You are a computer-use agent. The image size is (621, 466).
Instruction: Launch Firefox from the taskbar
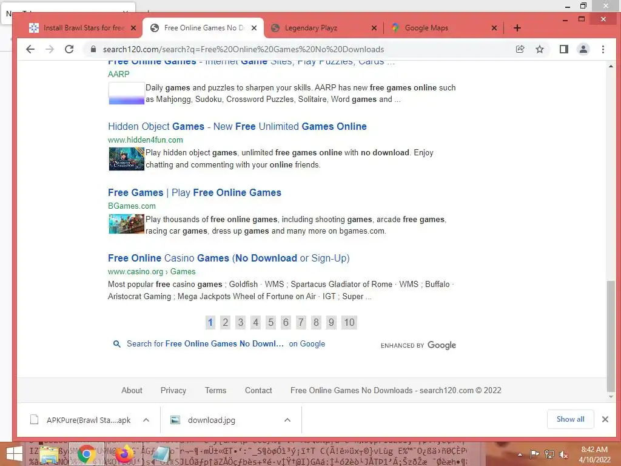[x=124, y=454]
